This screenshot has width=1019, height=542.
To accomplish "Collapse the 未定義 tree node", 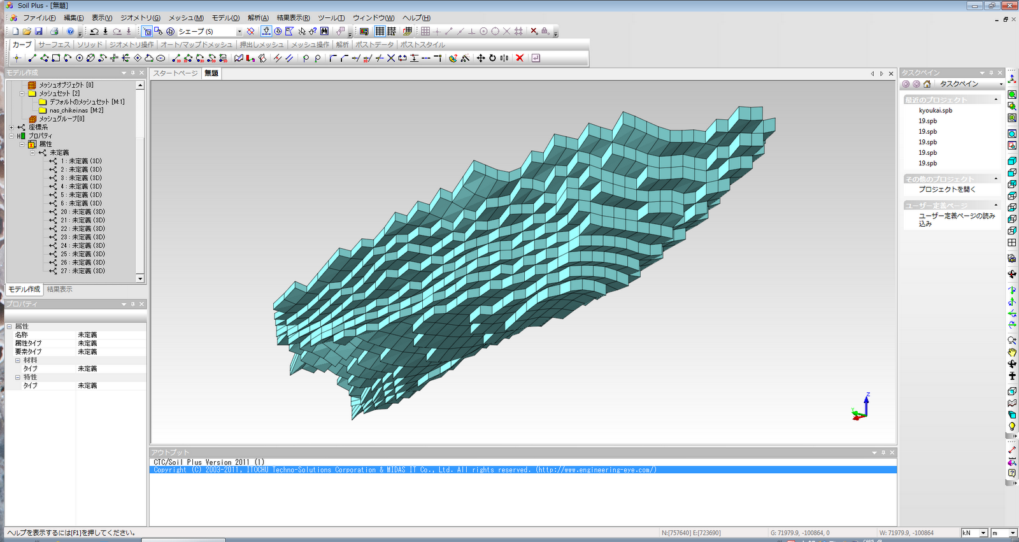I will click(x=33, y=153).
